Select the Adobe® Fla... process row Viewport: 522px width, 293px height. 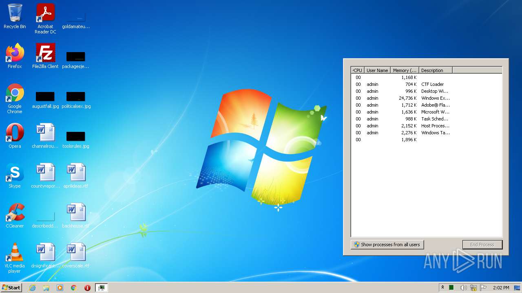coord(426,105)
